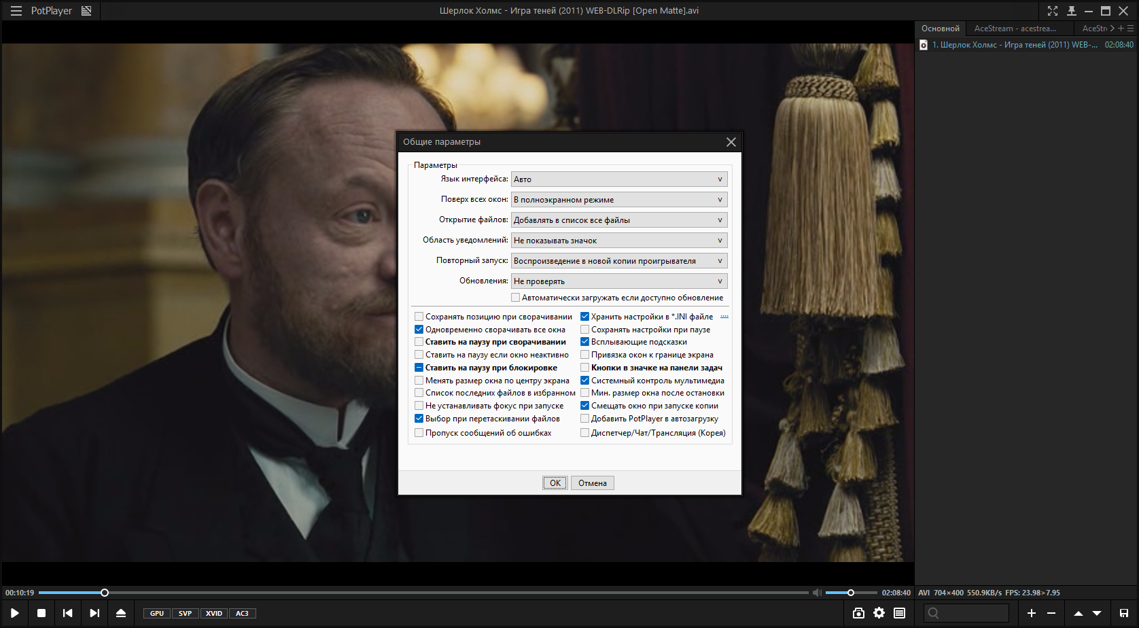Screen dimensions: 1139x628
Task: Toggle the playlist panel icon
Action: [899, 613]
